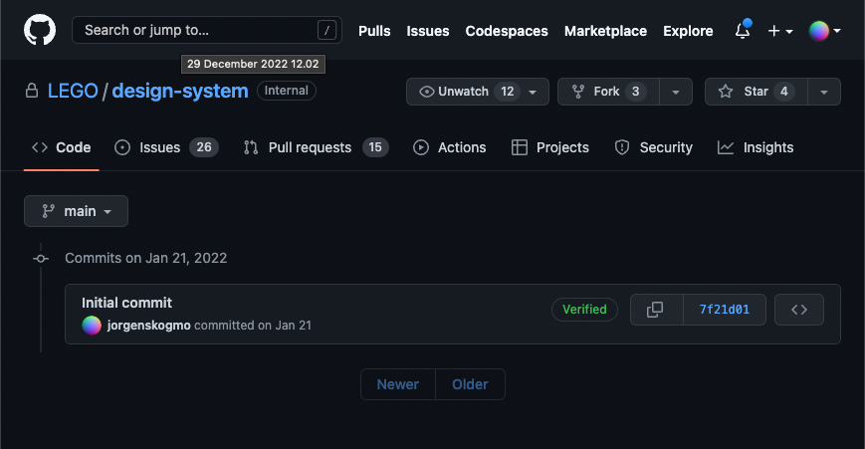Open Marketplace in the top navigation
Image resolution: width=865 pixels, height=449 pixels.
[x=605, y=31]
